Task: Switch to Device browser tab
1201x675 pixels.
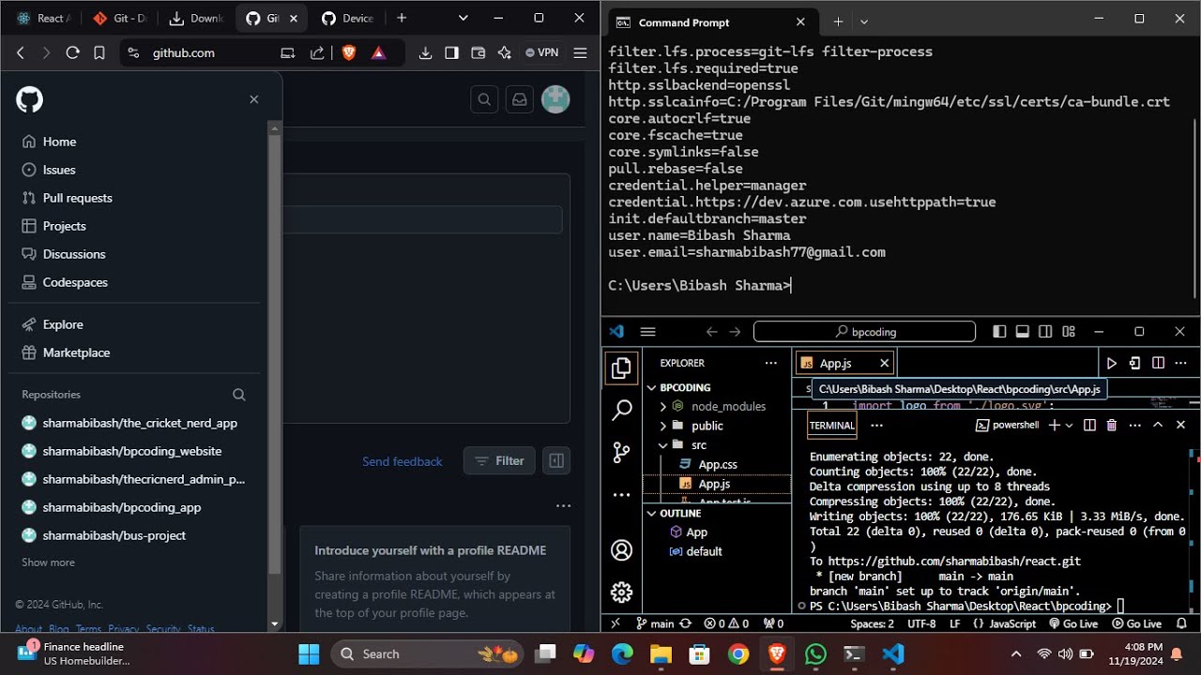Action: tap(347, 18)
